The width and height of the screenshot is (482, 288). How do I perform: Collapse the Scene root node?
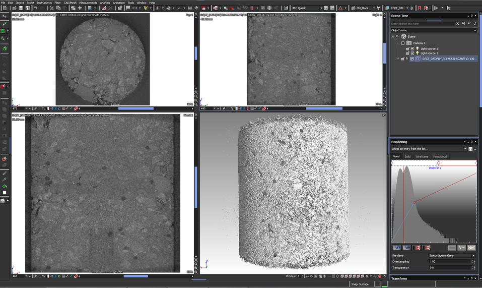tap(393, 36)
